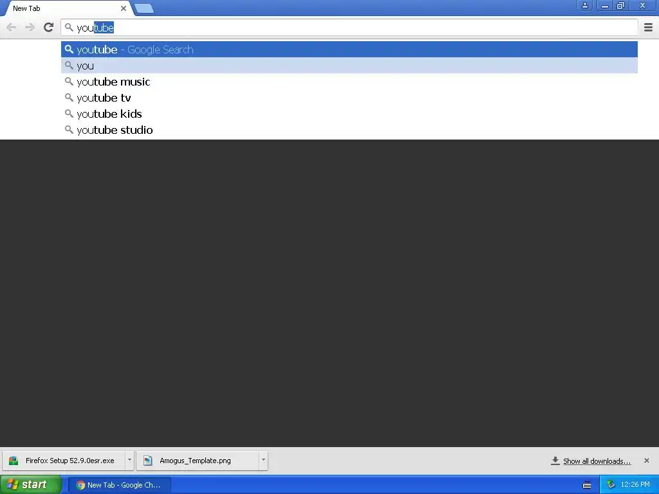Reload the page with the refresh icon

(48, 27)
